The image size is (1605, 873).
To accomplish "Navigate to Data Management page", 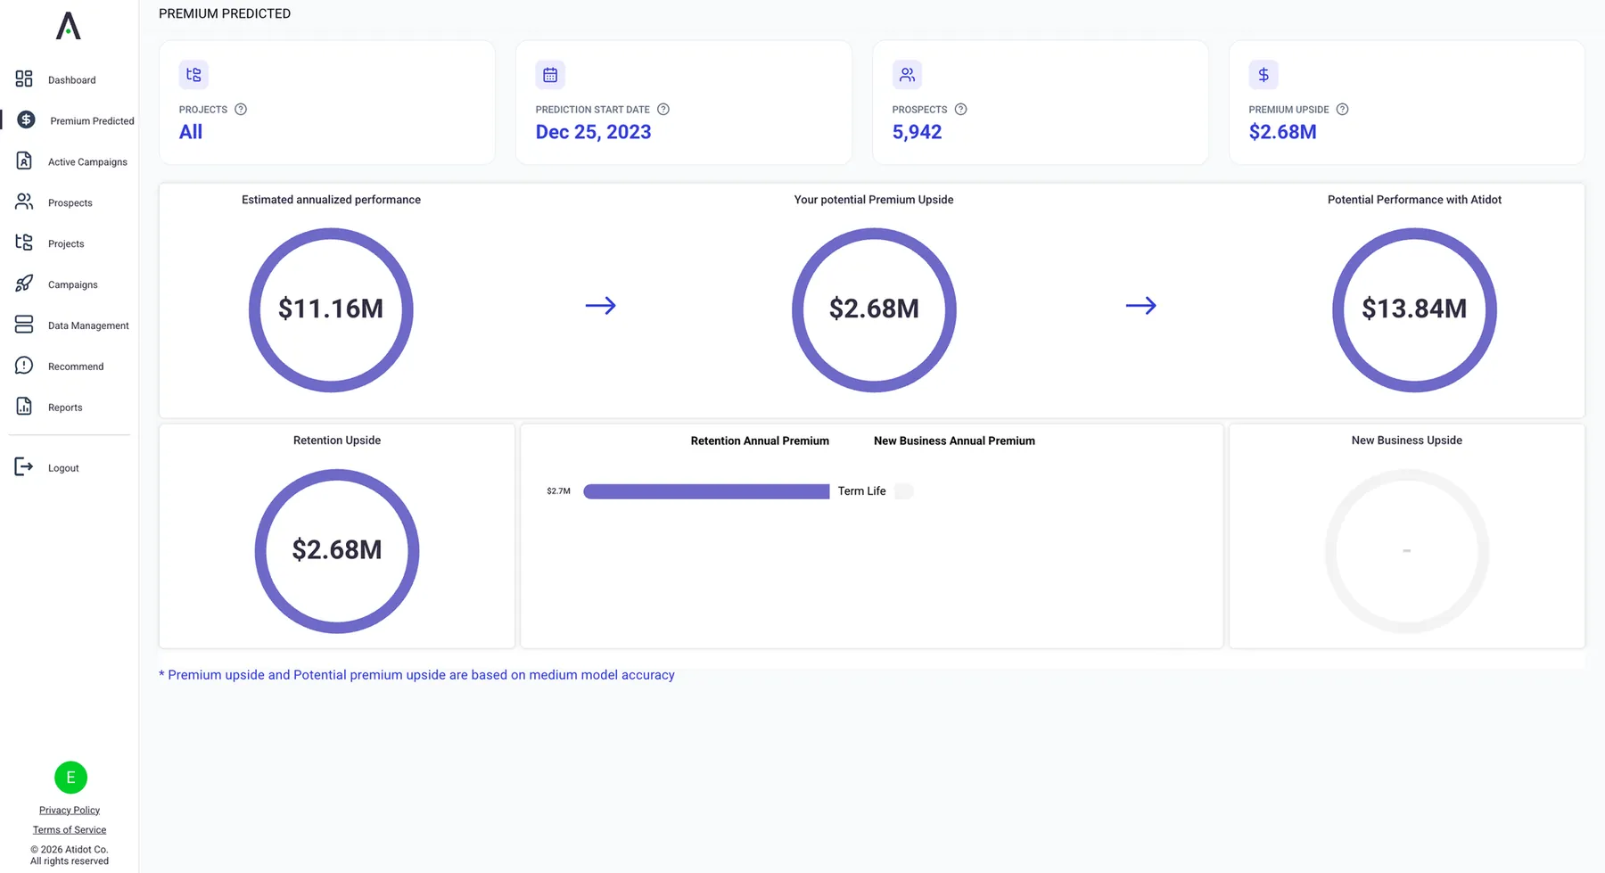I will click(88, 325).
